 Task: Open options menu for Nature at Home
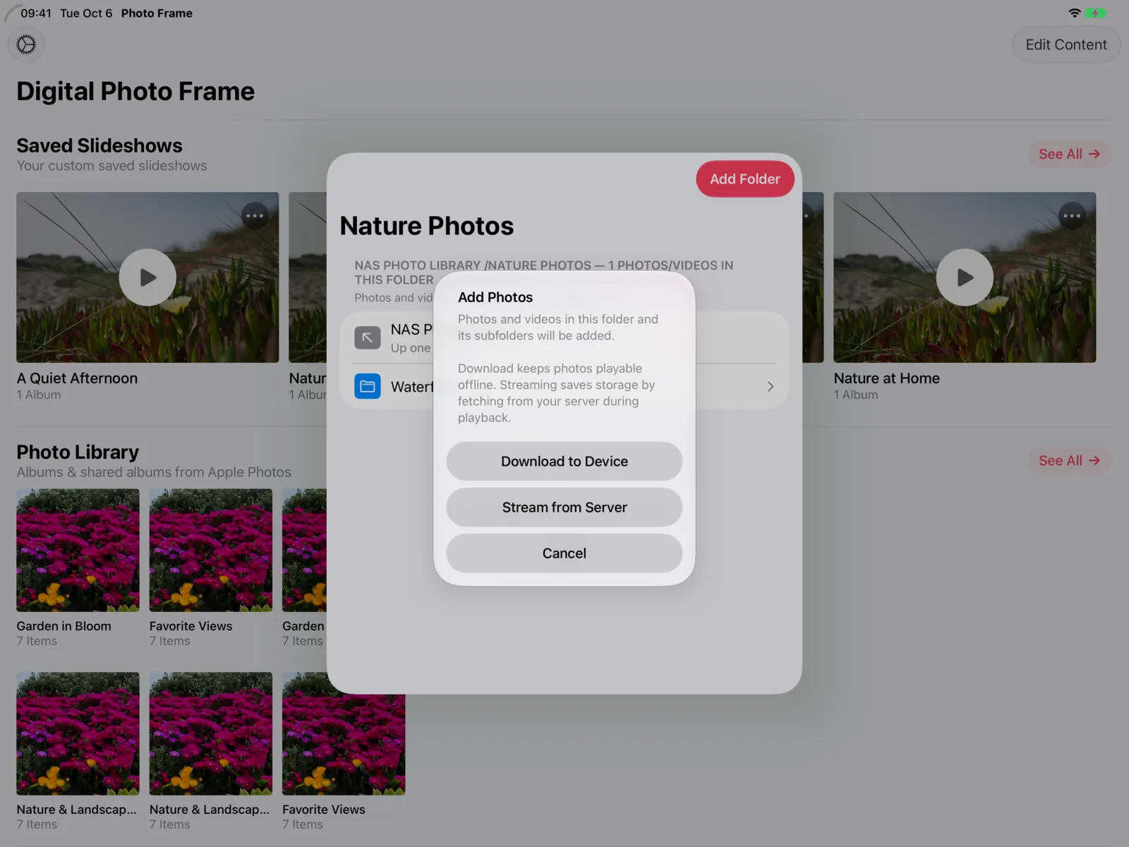1072,216
